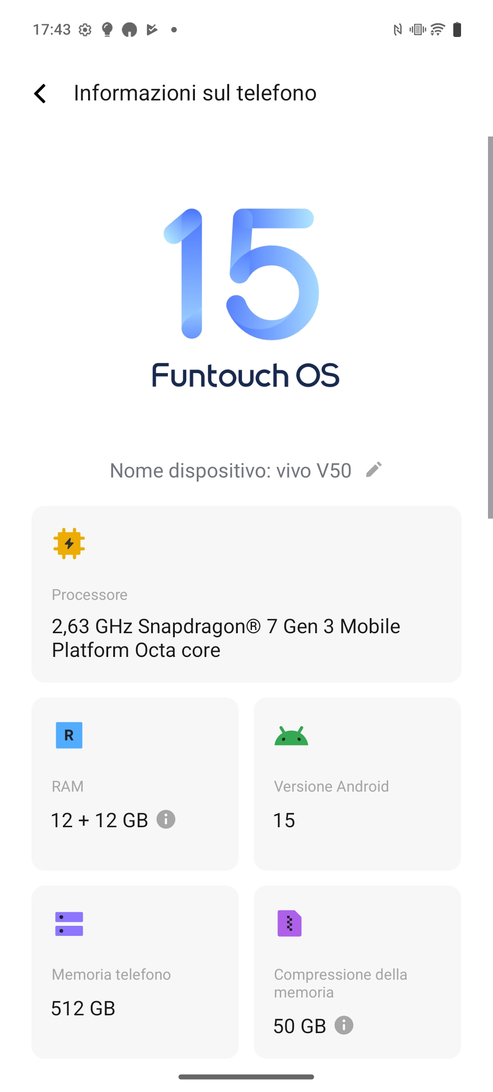Viewport: 493px width, 1092px height.
Task: Tap the RAM info icon
Action: point(166,819)
